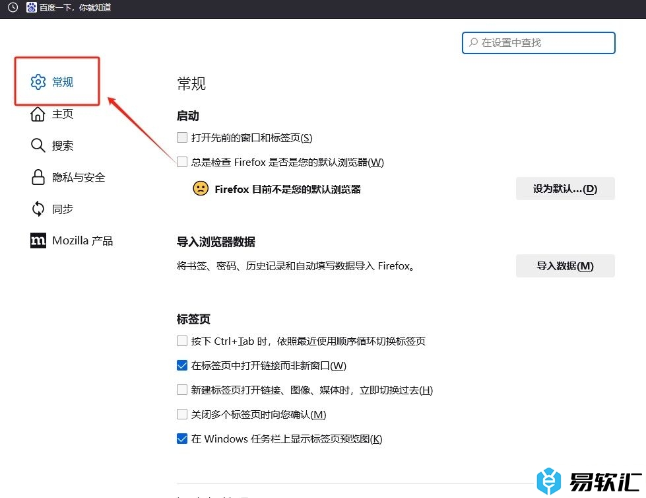Click the search magnifier icon in the settings search box

(x=473, y=42)
